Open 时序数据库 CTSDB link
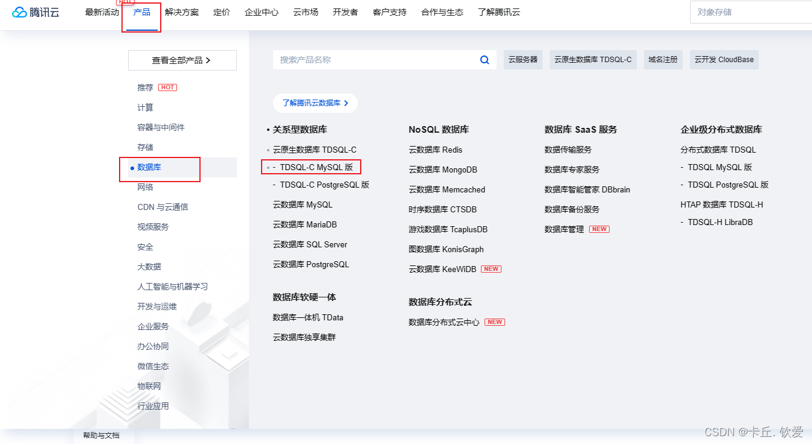812x444 pixels. pyautogui.click(x=443, y=209)
